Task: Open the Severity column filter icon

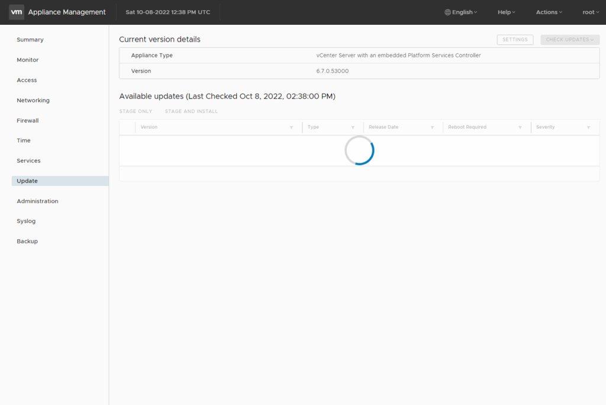Action: tap(589, 127)
